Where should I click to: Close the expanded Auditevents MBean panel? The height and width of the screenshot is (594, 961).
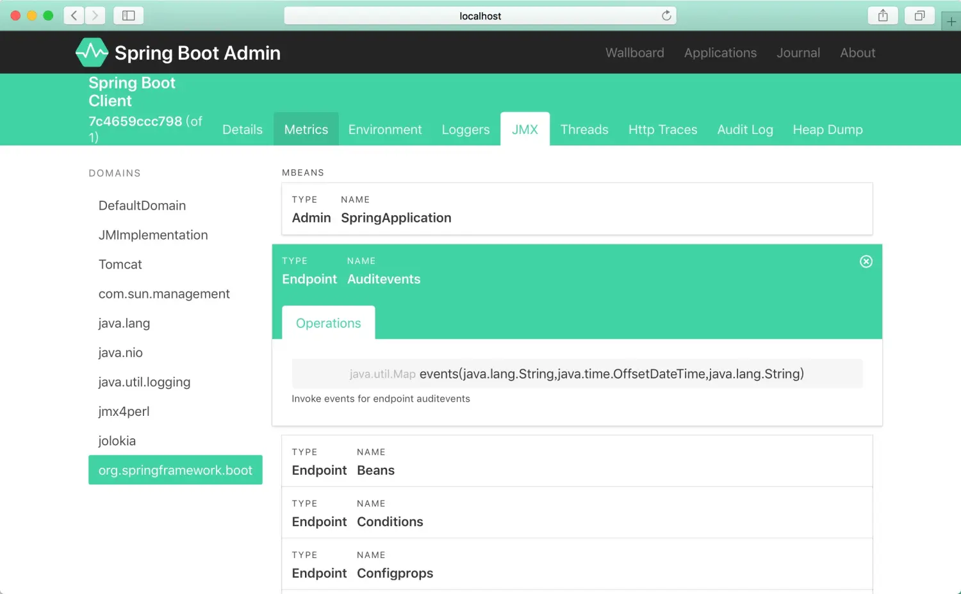(x=866, y=261)
